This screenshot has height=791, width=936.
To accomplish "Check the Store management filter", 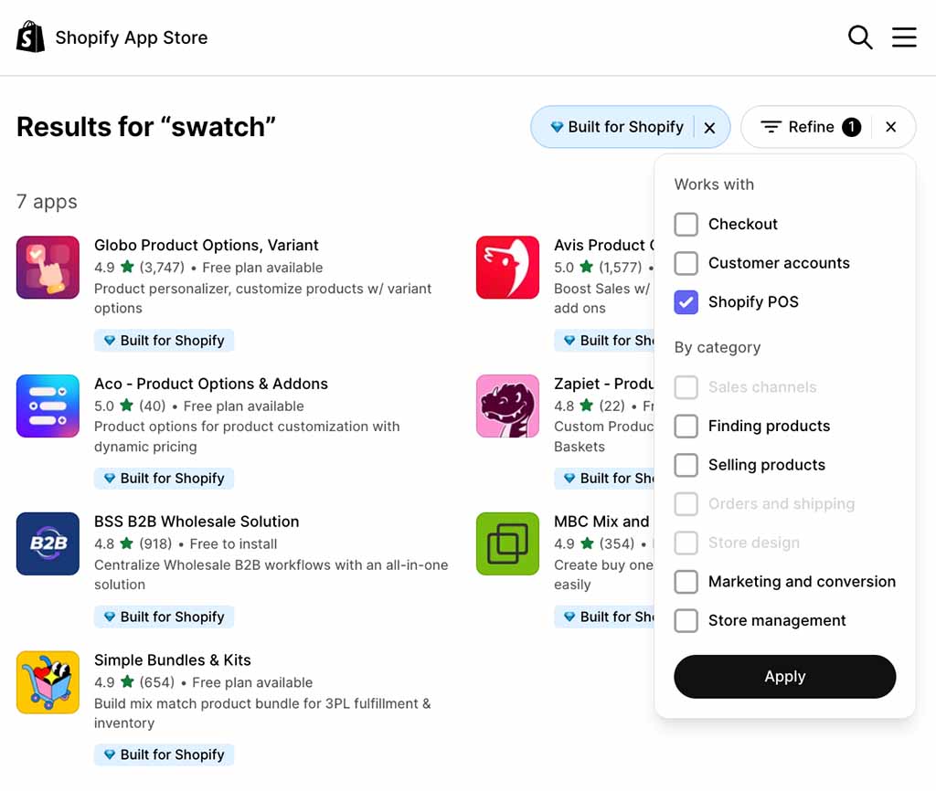I will (x=686, y=620).
